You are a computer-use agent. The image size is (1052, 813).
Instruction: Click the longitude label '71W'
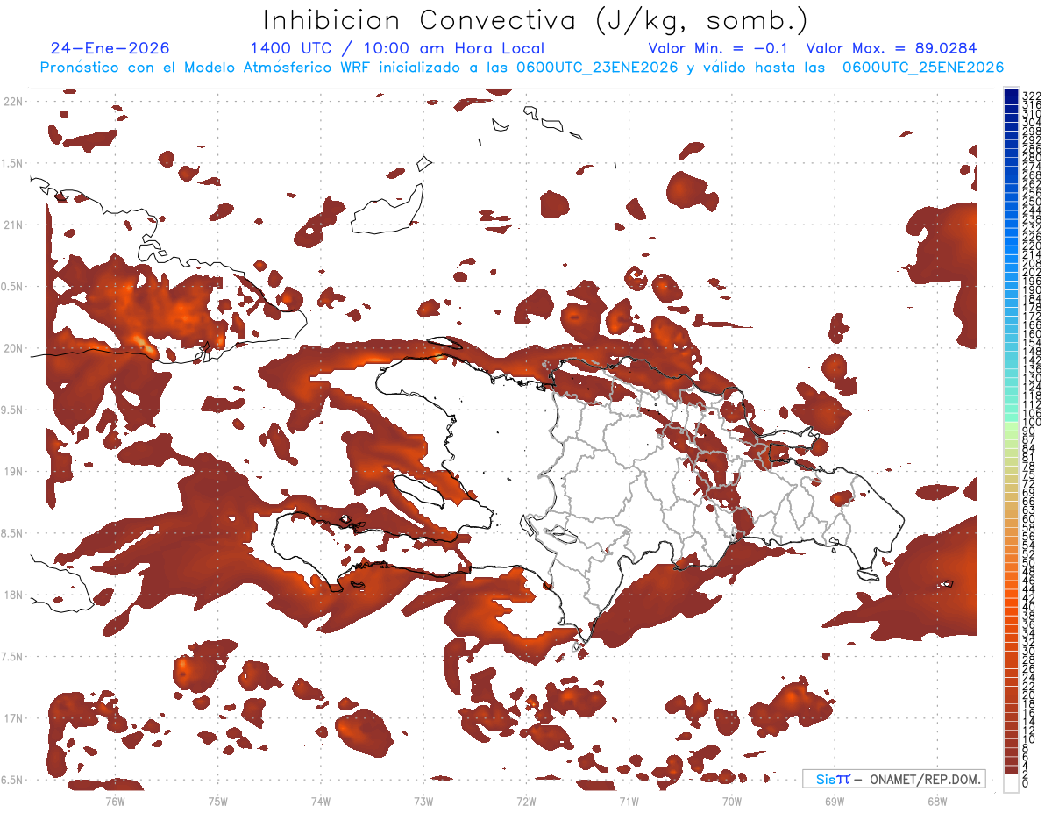tap(629, 801)
